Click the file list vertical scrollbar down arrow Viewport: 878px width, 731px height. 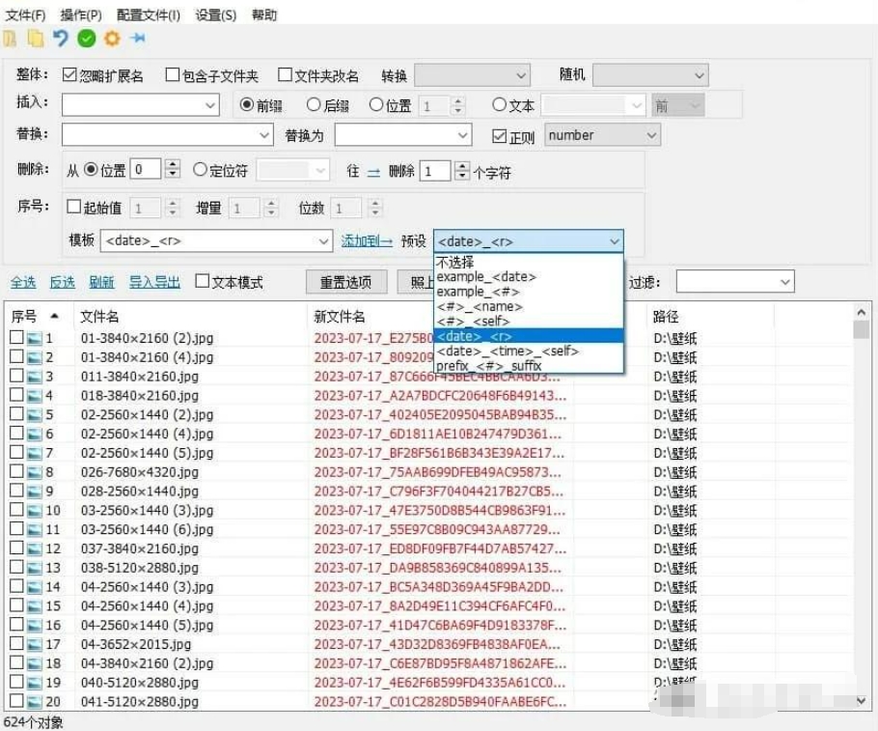tap(862, 699)
